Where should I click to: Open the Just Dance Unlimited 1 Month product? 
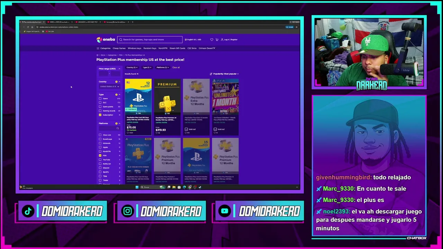pyautogui.click(x=225, y=107)
